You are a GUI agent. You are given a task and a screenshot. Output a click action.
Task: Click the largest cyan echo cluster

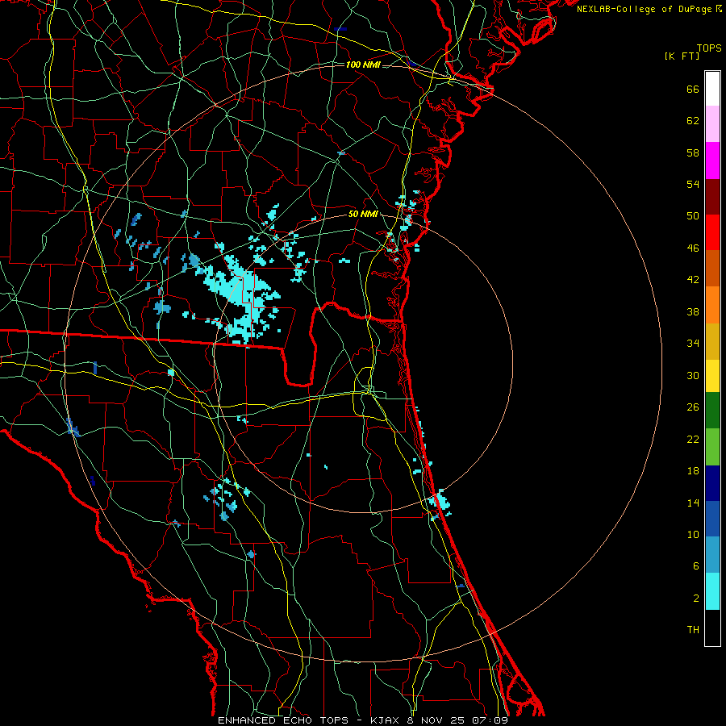coord(240,296)
